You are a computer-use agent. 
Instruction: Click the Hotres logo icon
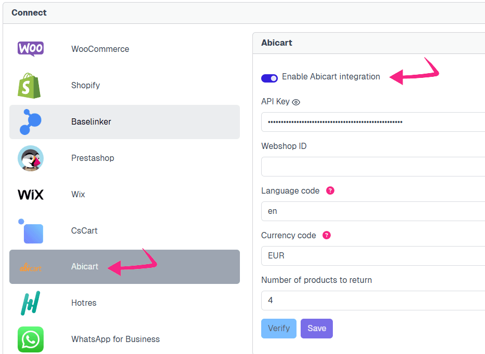click(x=31, y=303)
